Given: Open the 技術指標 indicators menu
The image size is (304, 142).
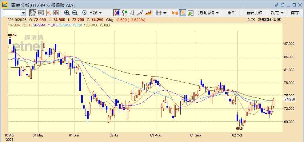Looking at the screenshot, I should tap(208, 13).
